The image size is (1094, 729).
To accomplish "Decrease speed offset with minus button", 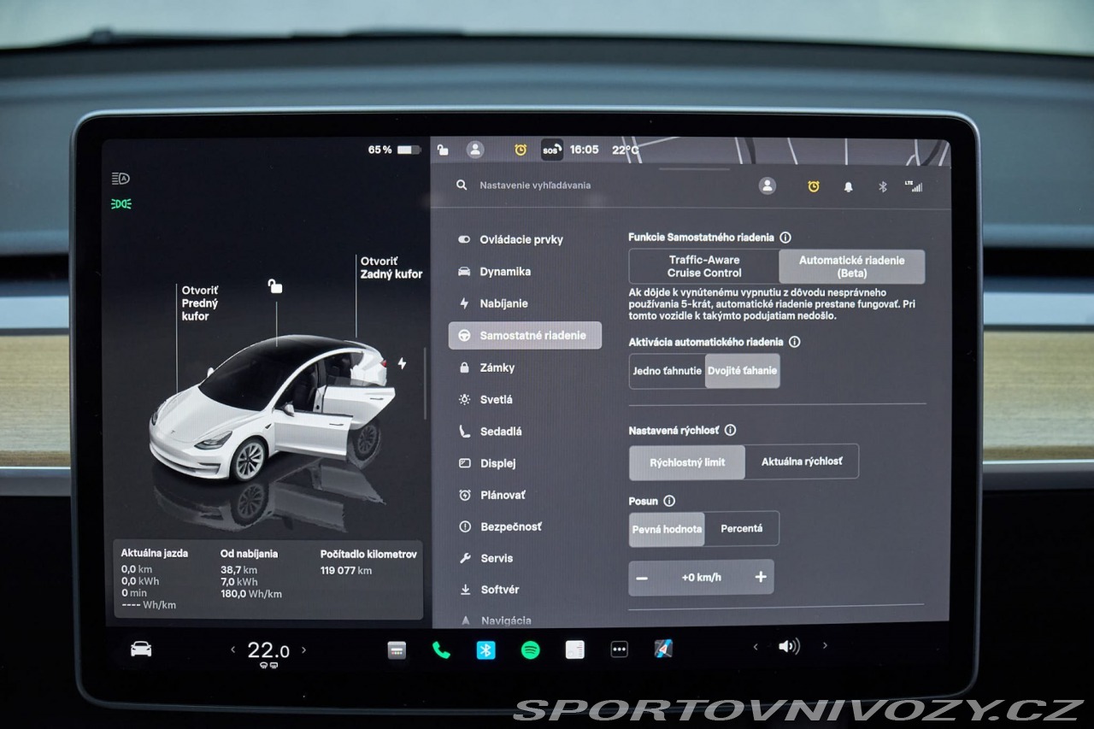I will click(642, 578).
